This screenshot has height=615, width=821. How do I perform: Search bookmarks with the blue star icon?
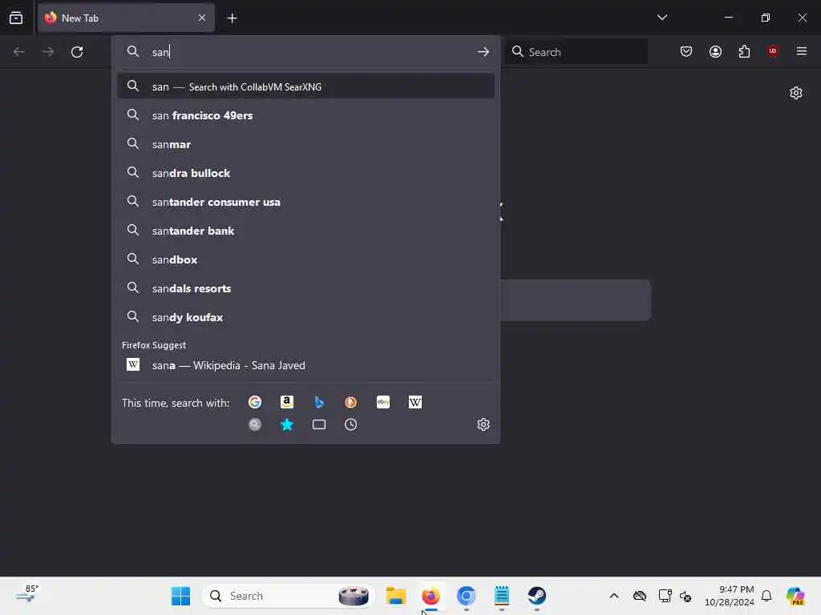click(x=287, y=424)
